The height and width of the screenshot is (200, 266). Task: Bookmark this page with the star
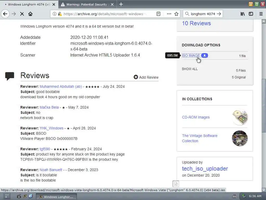pos(176,14)
